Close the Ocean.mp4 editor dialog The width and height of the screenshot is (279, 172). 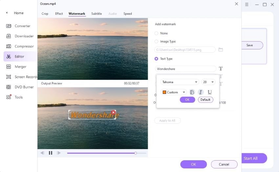tap(236, 4)
